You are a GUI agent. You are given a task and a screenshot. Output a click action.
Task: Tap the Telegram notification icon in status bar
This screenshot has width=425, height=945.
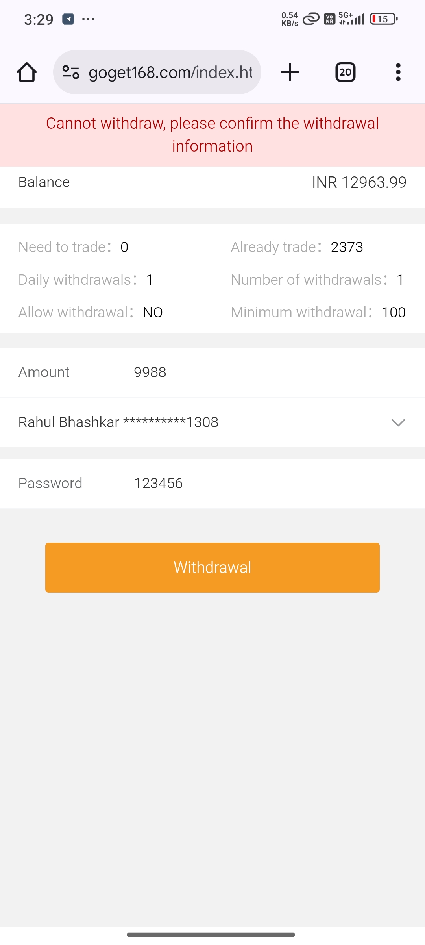click(x=68, y=19)
